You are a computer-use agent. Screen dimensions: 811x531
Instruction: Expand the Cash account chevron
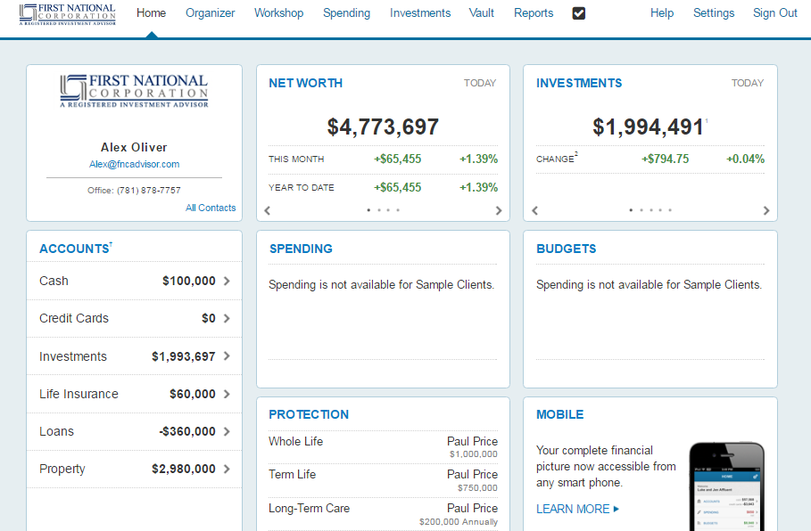coord(227,281)
